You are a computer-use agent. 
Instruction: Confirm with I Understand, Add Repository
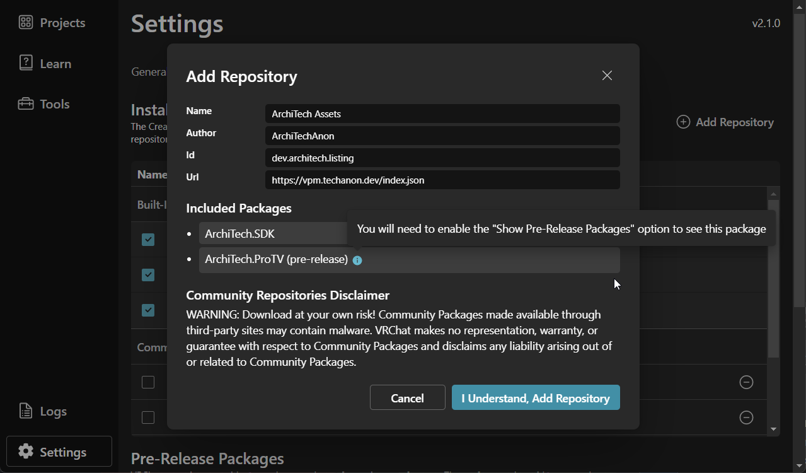click(536, 398)
